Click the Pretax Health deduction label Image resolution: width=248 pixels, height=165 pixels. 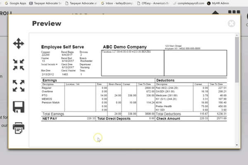[x=164, y=106]
